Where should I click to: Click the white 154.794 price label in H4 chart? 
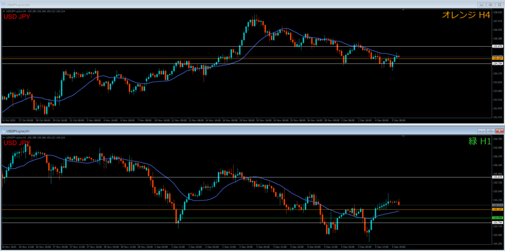point(497,63)
